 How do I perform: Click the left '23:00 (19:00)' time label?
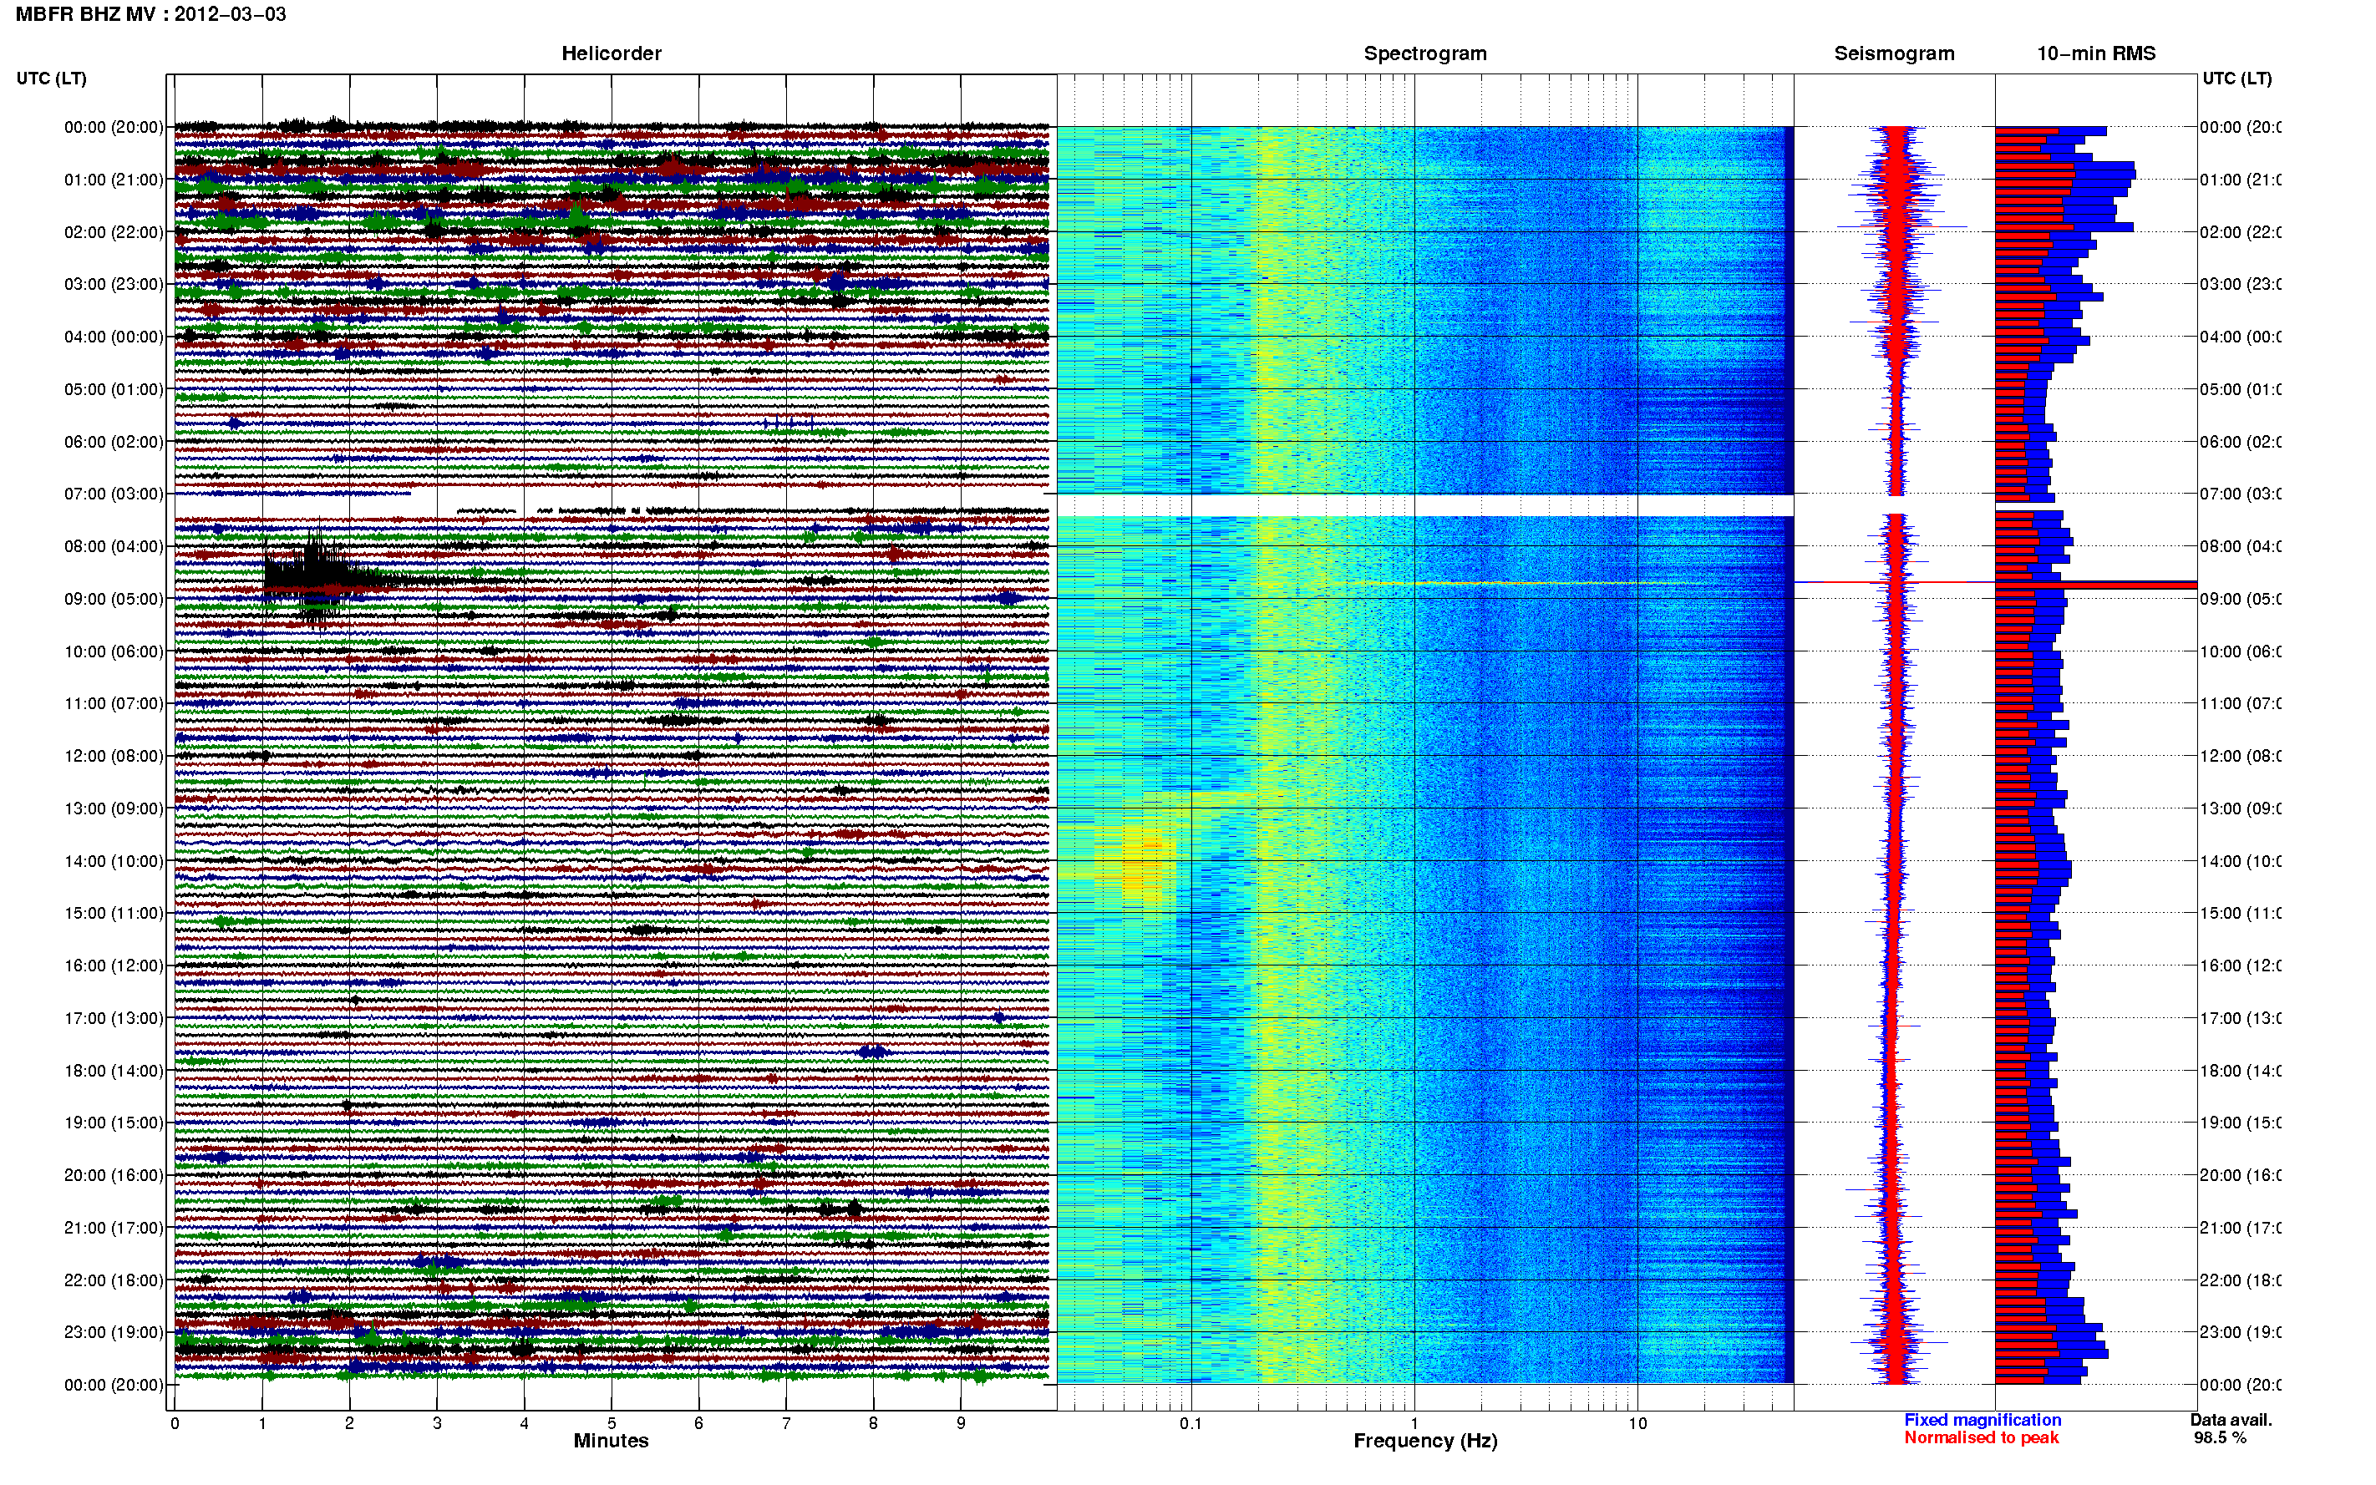pyautogui.click(x=114, y=1333)
